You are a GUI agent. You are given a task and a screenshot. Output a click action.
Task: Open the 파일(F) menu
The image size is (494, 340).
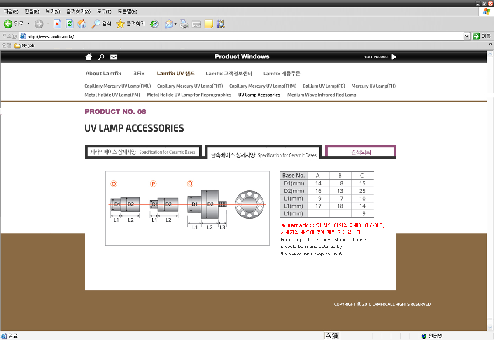(x=11, y=12)
